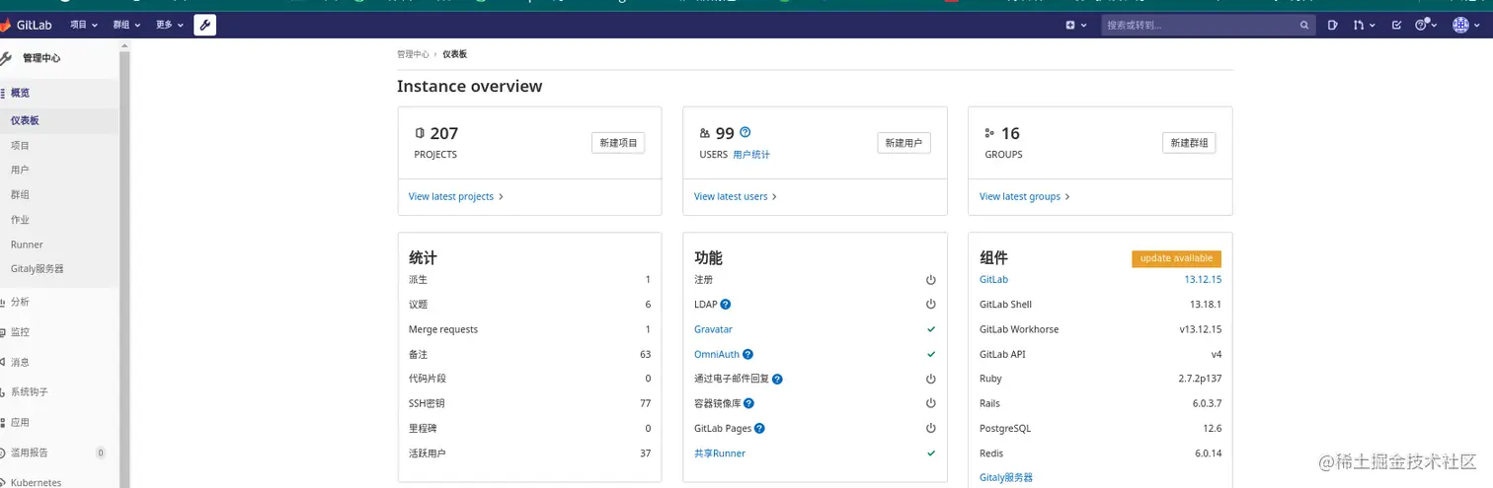Open the issues icon in navbar

(1332, 25)
